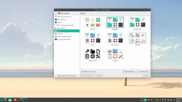
Task: Click the Icons page heading
Action: [83, 13]
